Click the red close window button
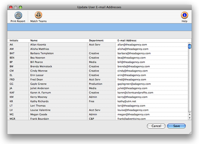Image resolution: width=199 pixels, height=144 pixels. coord(11,7)
